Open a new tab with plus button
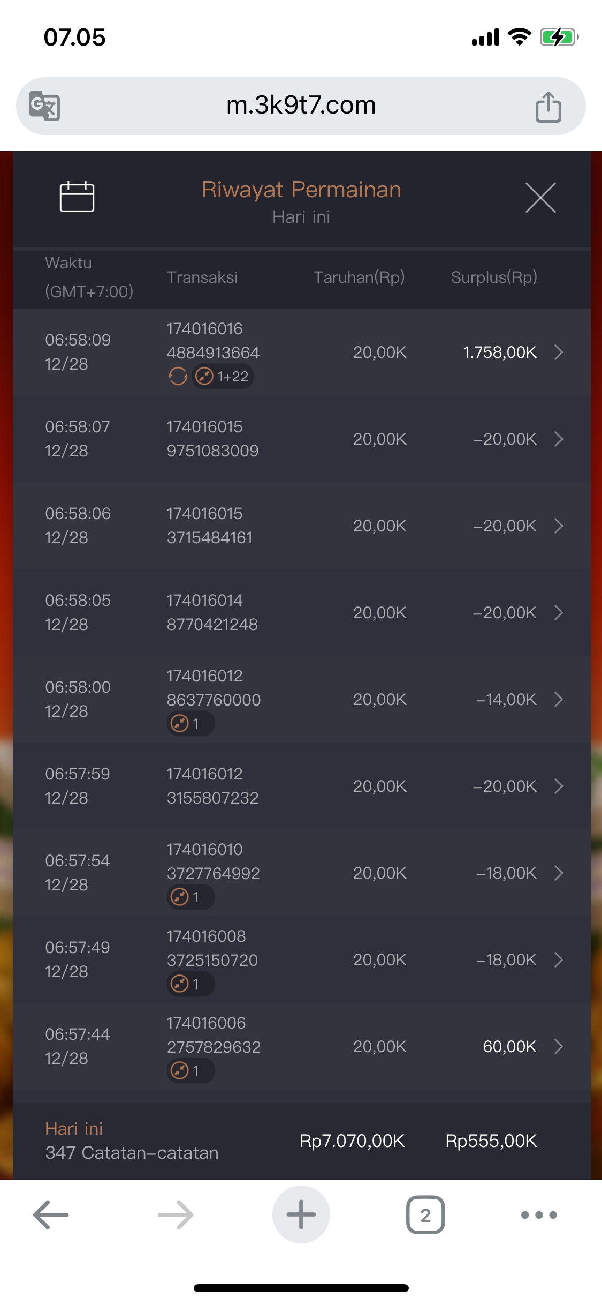 coord(301,1214)
